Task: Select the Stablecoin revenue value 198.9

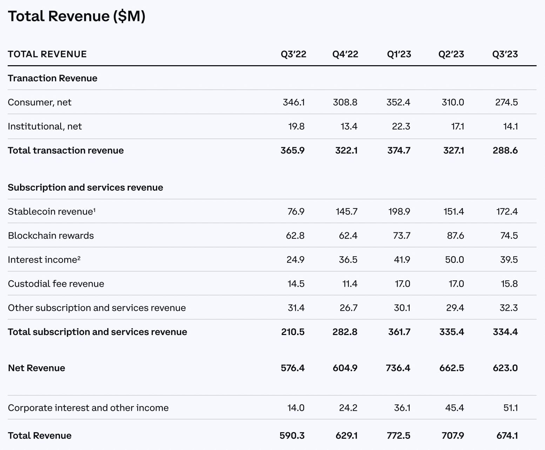Action: [x=399, y=211]
